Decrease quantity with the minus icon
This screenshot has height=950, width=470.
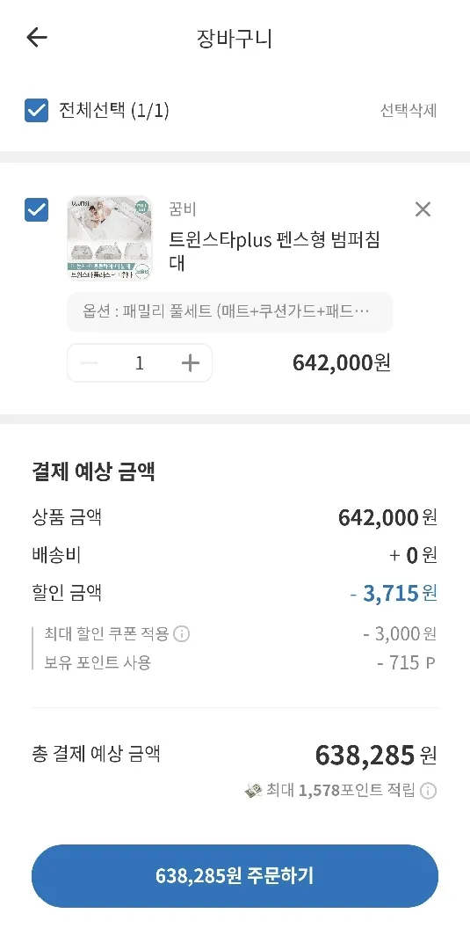point(89,363)
